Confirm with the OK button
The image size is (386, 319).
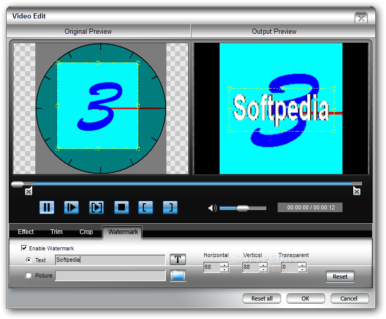(x=306, y=299)
